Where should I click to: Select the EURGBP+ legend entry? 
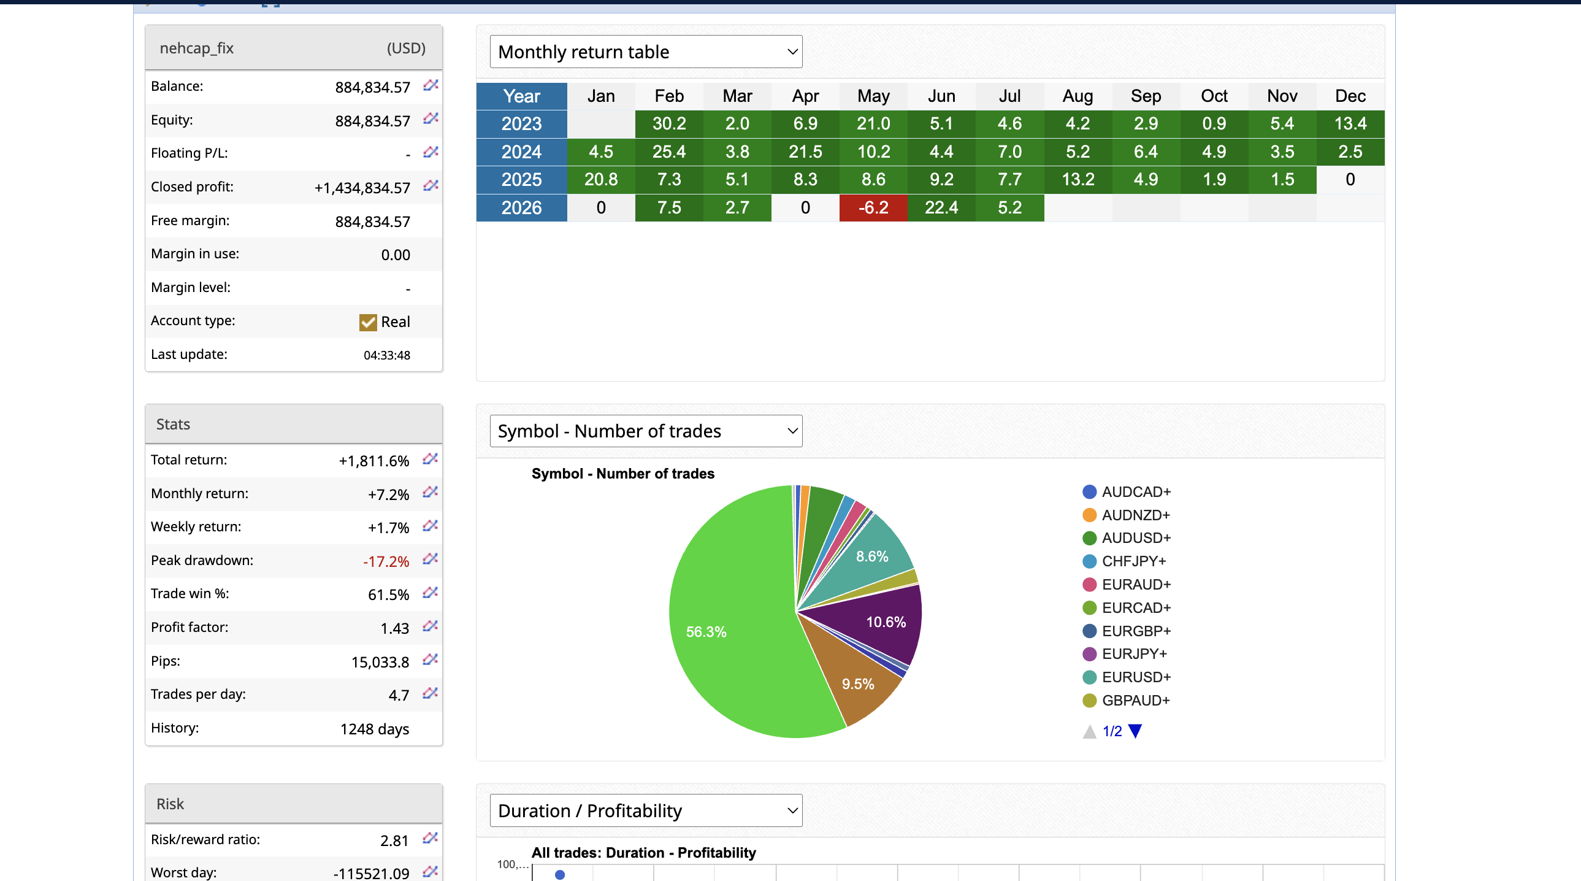pyautogui.click(x=1127, y=631)
